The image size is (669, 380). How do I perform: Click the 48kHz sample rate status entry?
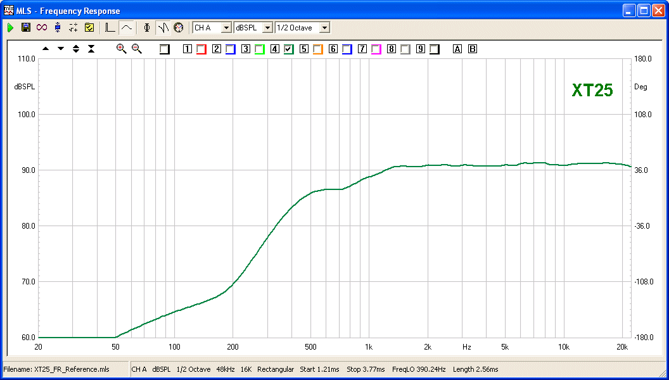[226, 369]
